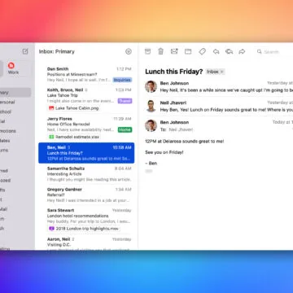Open Jerry Flores' Home Office Remodel email

pyautogui.click(x=86, y=128)
